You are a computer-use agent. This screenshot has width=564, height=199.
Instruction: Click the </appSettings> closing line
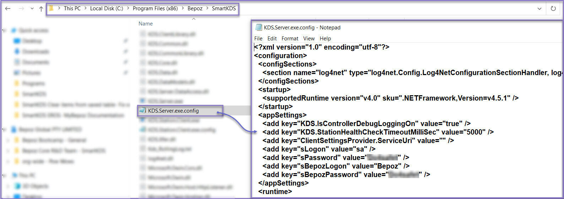click(283, 183)
